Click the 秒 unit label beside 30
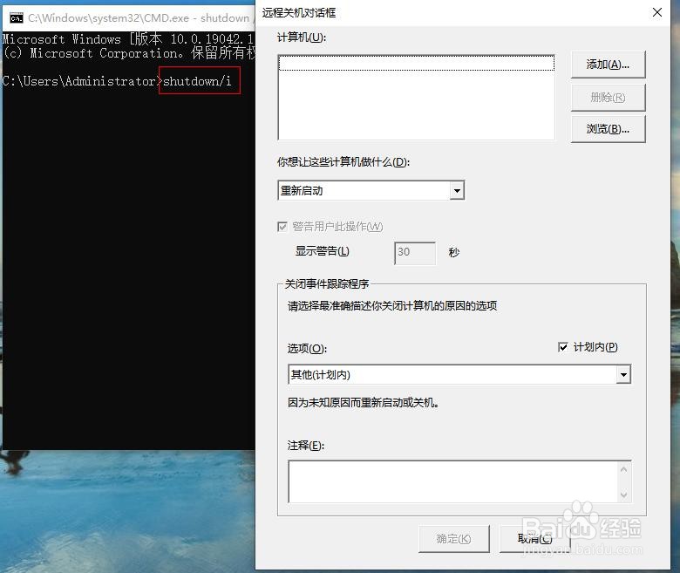The height and width of the screenshot is (573, 680). click(454, 252)
